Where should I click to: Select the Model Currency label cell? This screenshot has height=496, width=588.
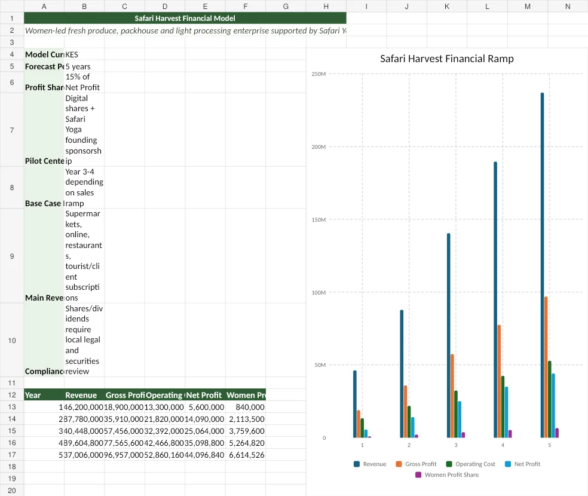pyautogui.click(x=44, y=54)
